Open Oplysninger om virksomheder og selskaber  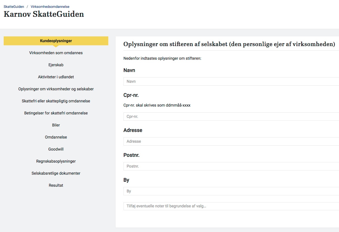(x=56, y=89)
